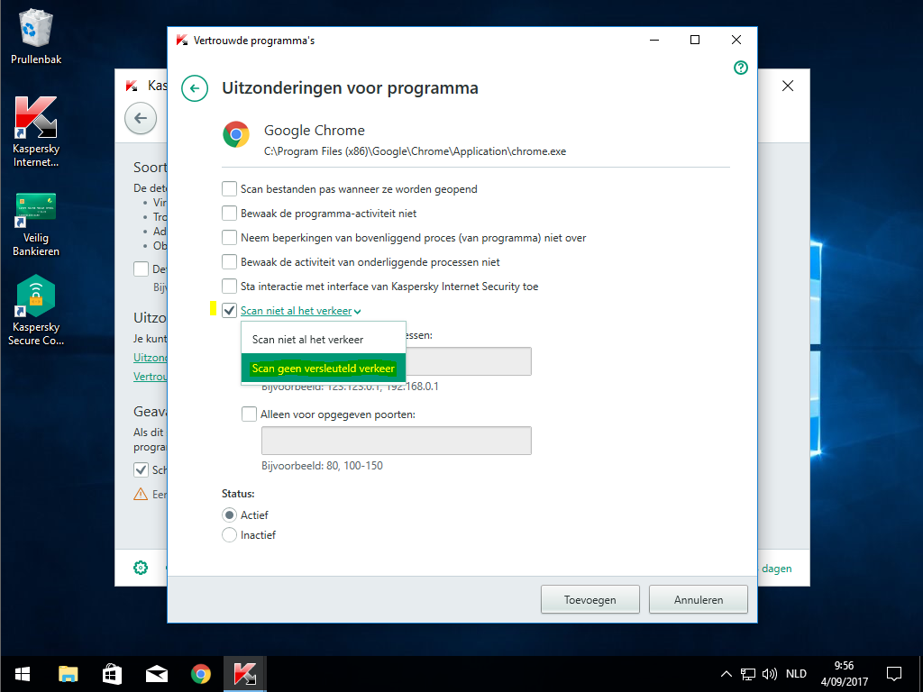Image resolution: width=923 pixels, height=692 pixels.
Task: Select the Inactief status radio button
Action: tap(229, 535)
